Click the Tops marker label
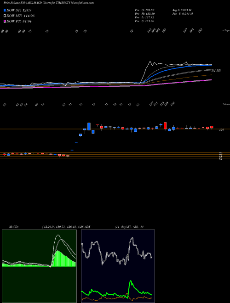Viewport: 230px width, 303px height. (226, 31)
